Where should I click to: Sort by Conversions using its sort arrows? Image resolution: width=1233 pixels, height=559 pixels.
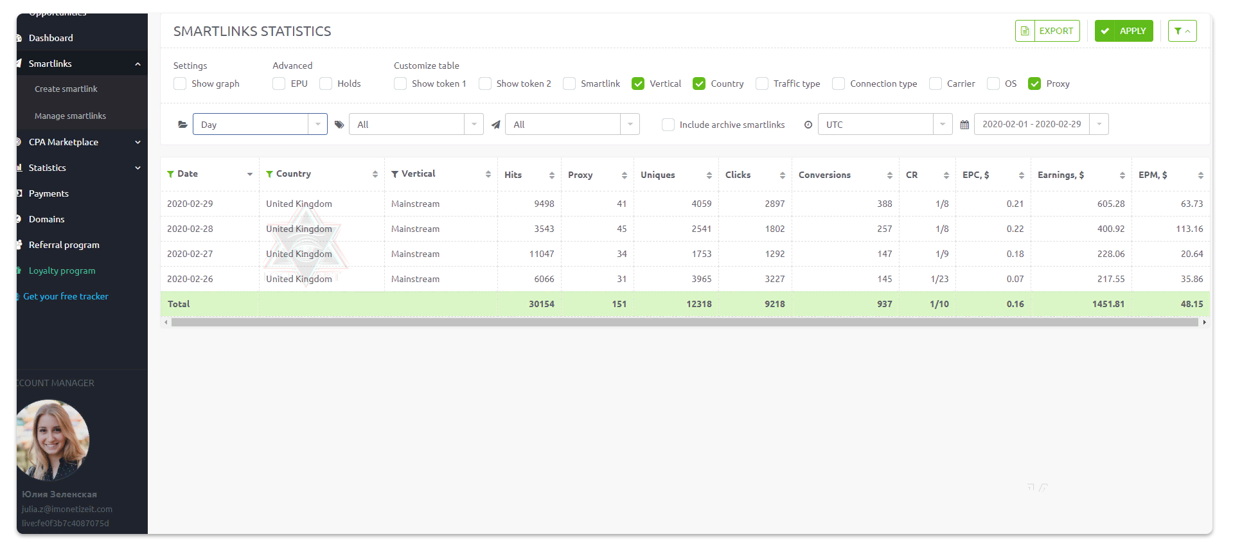click(890, 175)
